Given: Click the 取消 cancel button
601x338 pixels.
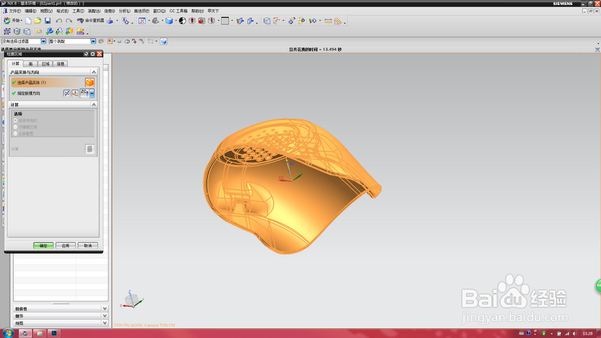Looking at the screenshot, I should point(88,246).
